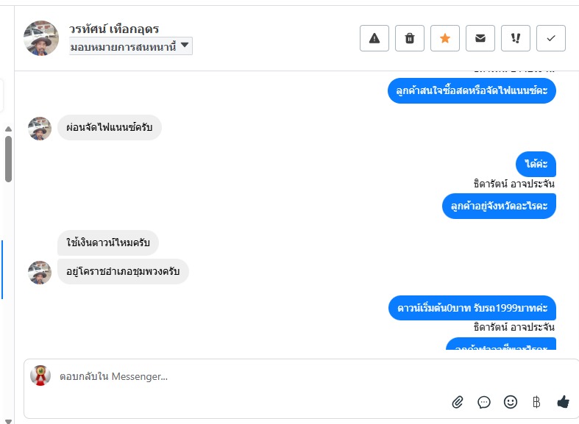This screenshot has width=579, height=424.
Task: Click the page avatar beside reply box
Action: pos(40,376)
